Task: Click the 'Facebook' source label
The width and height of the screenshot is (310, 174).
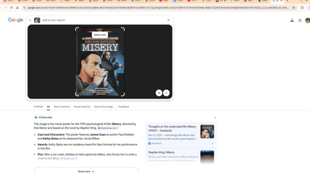Action: click(x=156, y=144)
